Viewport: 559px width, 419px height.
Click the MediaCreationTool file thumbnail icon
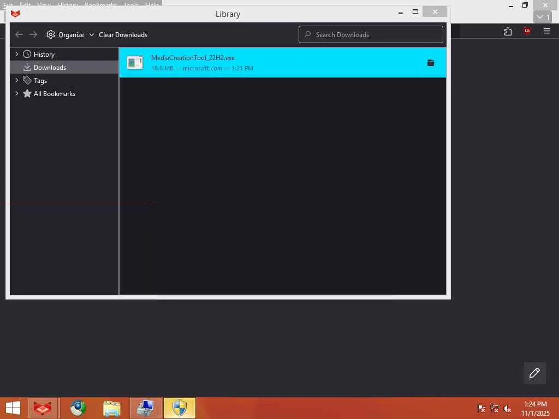coord(135,63)
